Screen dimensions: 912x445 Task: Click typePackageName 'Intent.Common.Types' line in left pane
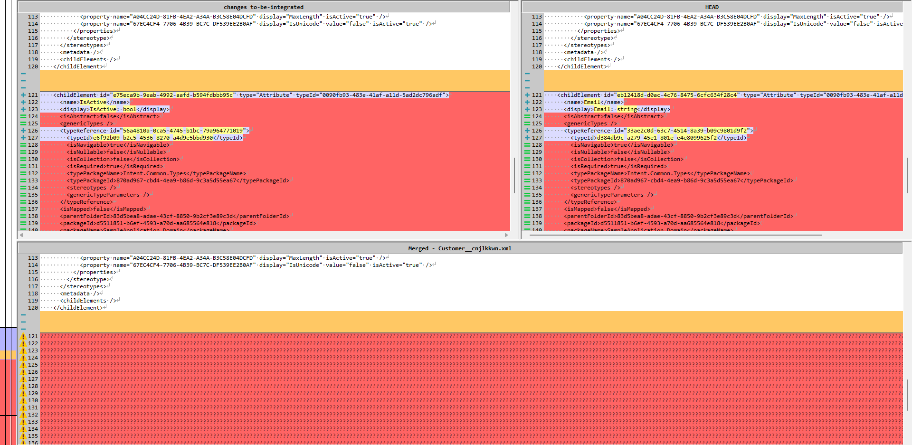tap(156, 173)
